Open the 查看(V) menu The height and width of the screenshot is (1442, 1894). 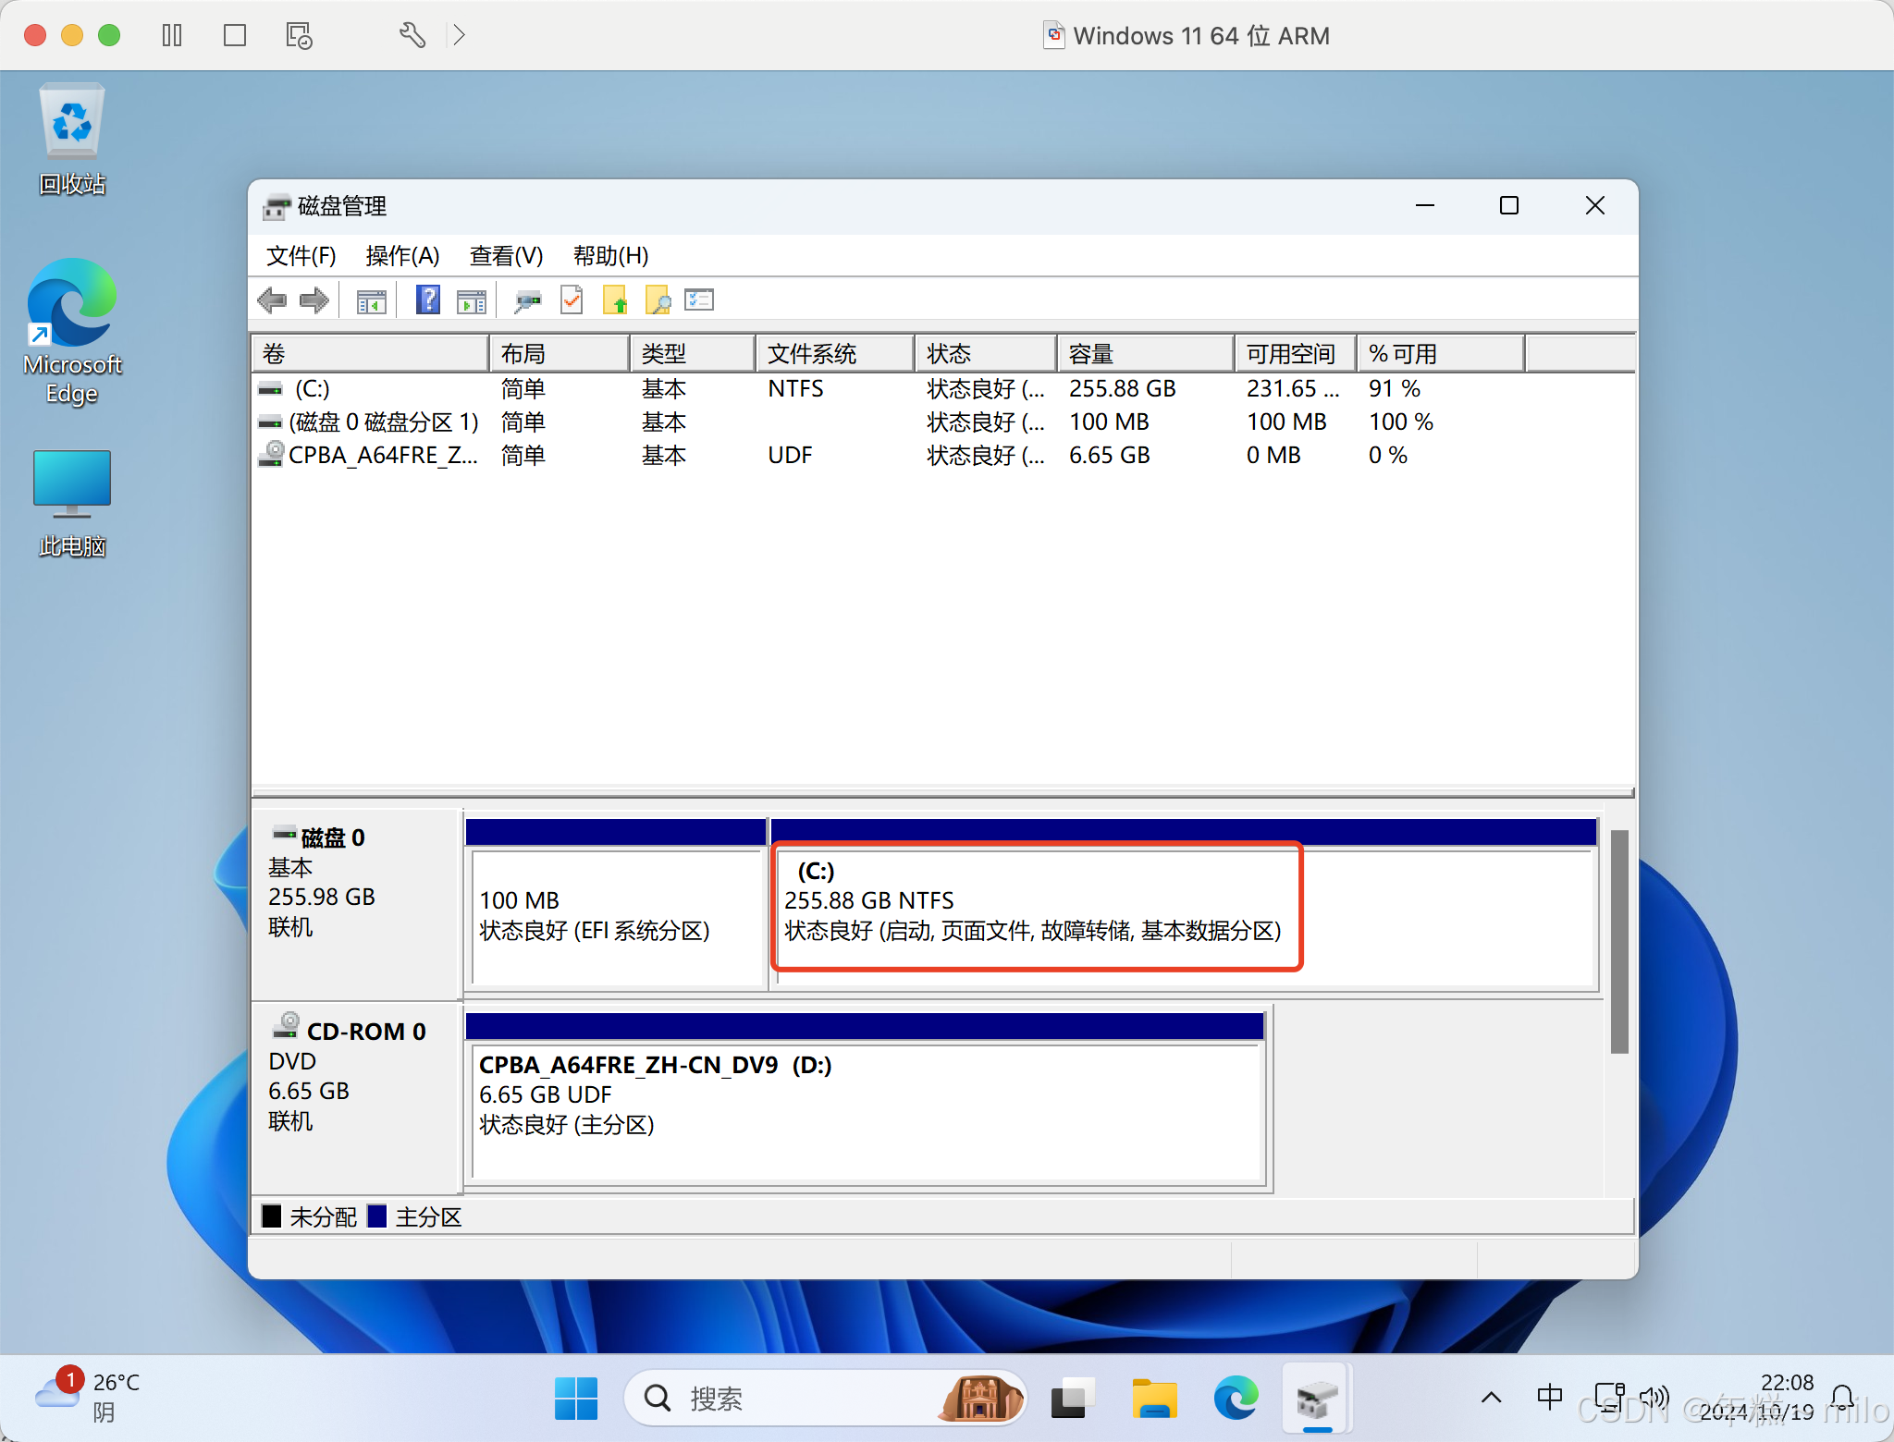click(x=506, y=256)
